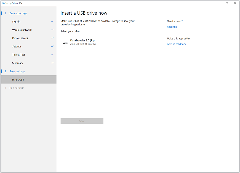Open the Give us feedback link

pos(176,44)
